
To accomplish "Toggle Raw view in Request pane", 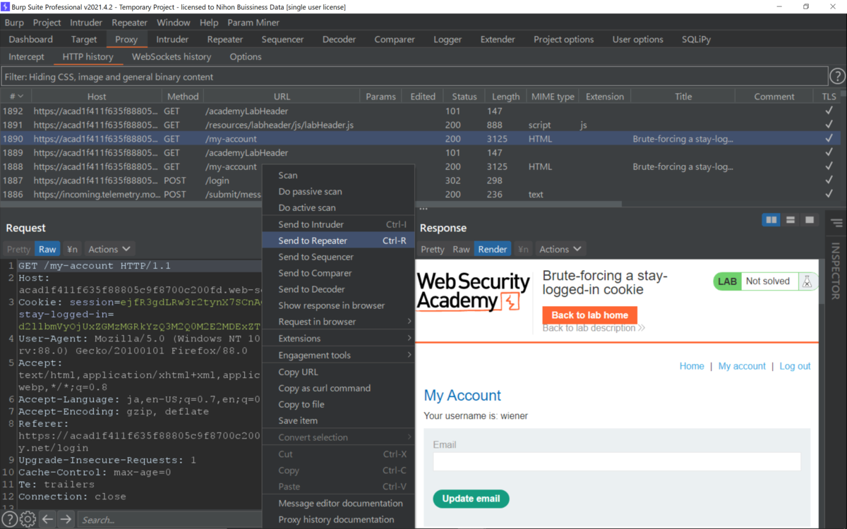I will (47, 249).
